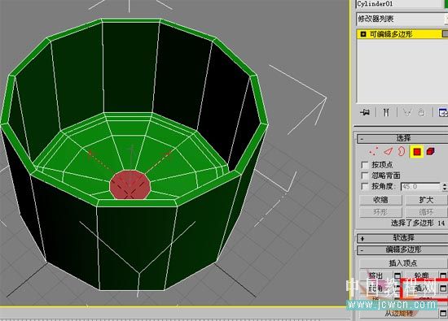Screen dimensions: 448x321
Task: Toggle Show End Result icon
Action: coord(386,112)
